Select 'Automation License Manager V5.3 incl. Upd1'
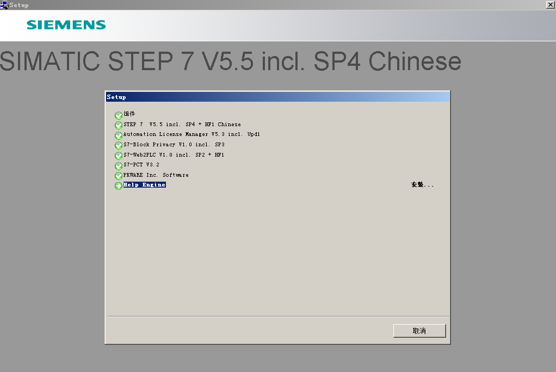 point(191,134)
